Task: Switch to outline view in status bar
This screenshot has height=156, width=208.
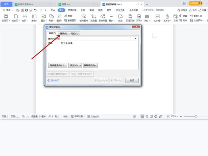Action: (147, 116)
